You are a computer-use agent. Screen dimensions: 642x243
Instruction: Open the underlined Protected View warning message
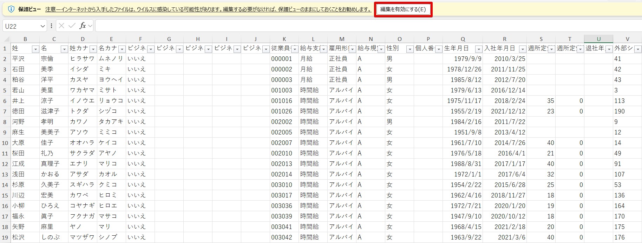pos(208,9)
